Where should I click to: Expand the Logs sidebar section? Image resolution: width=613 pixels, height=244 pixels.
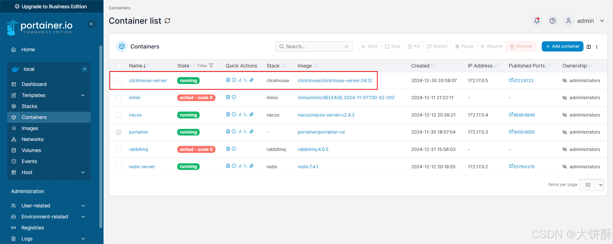(x=49, y=239)
